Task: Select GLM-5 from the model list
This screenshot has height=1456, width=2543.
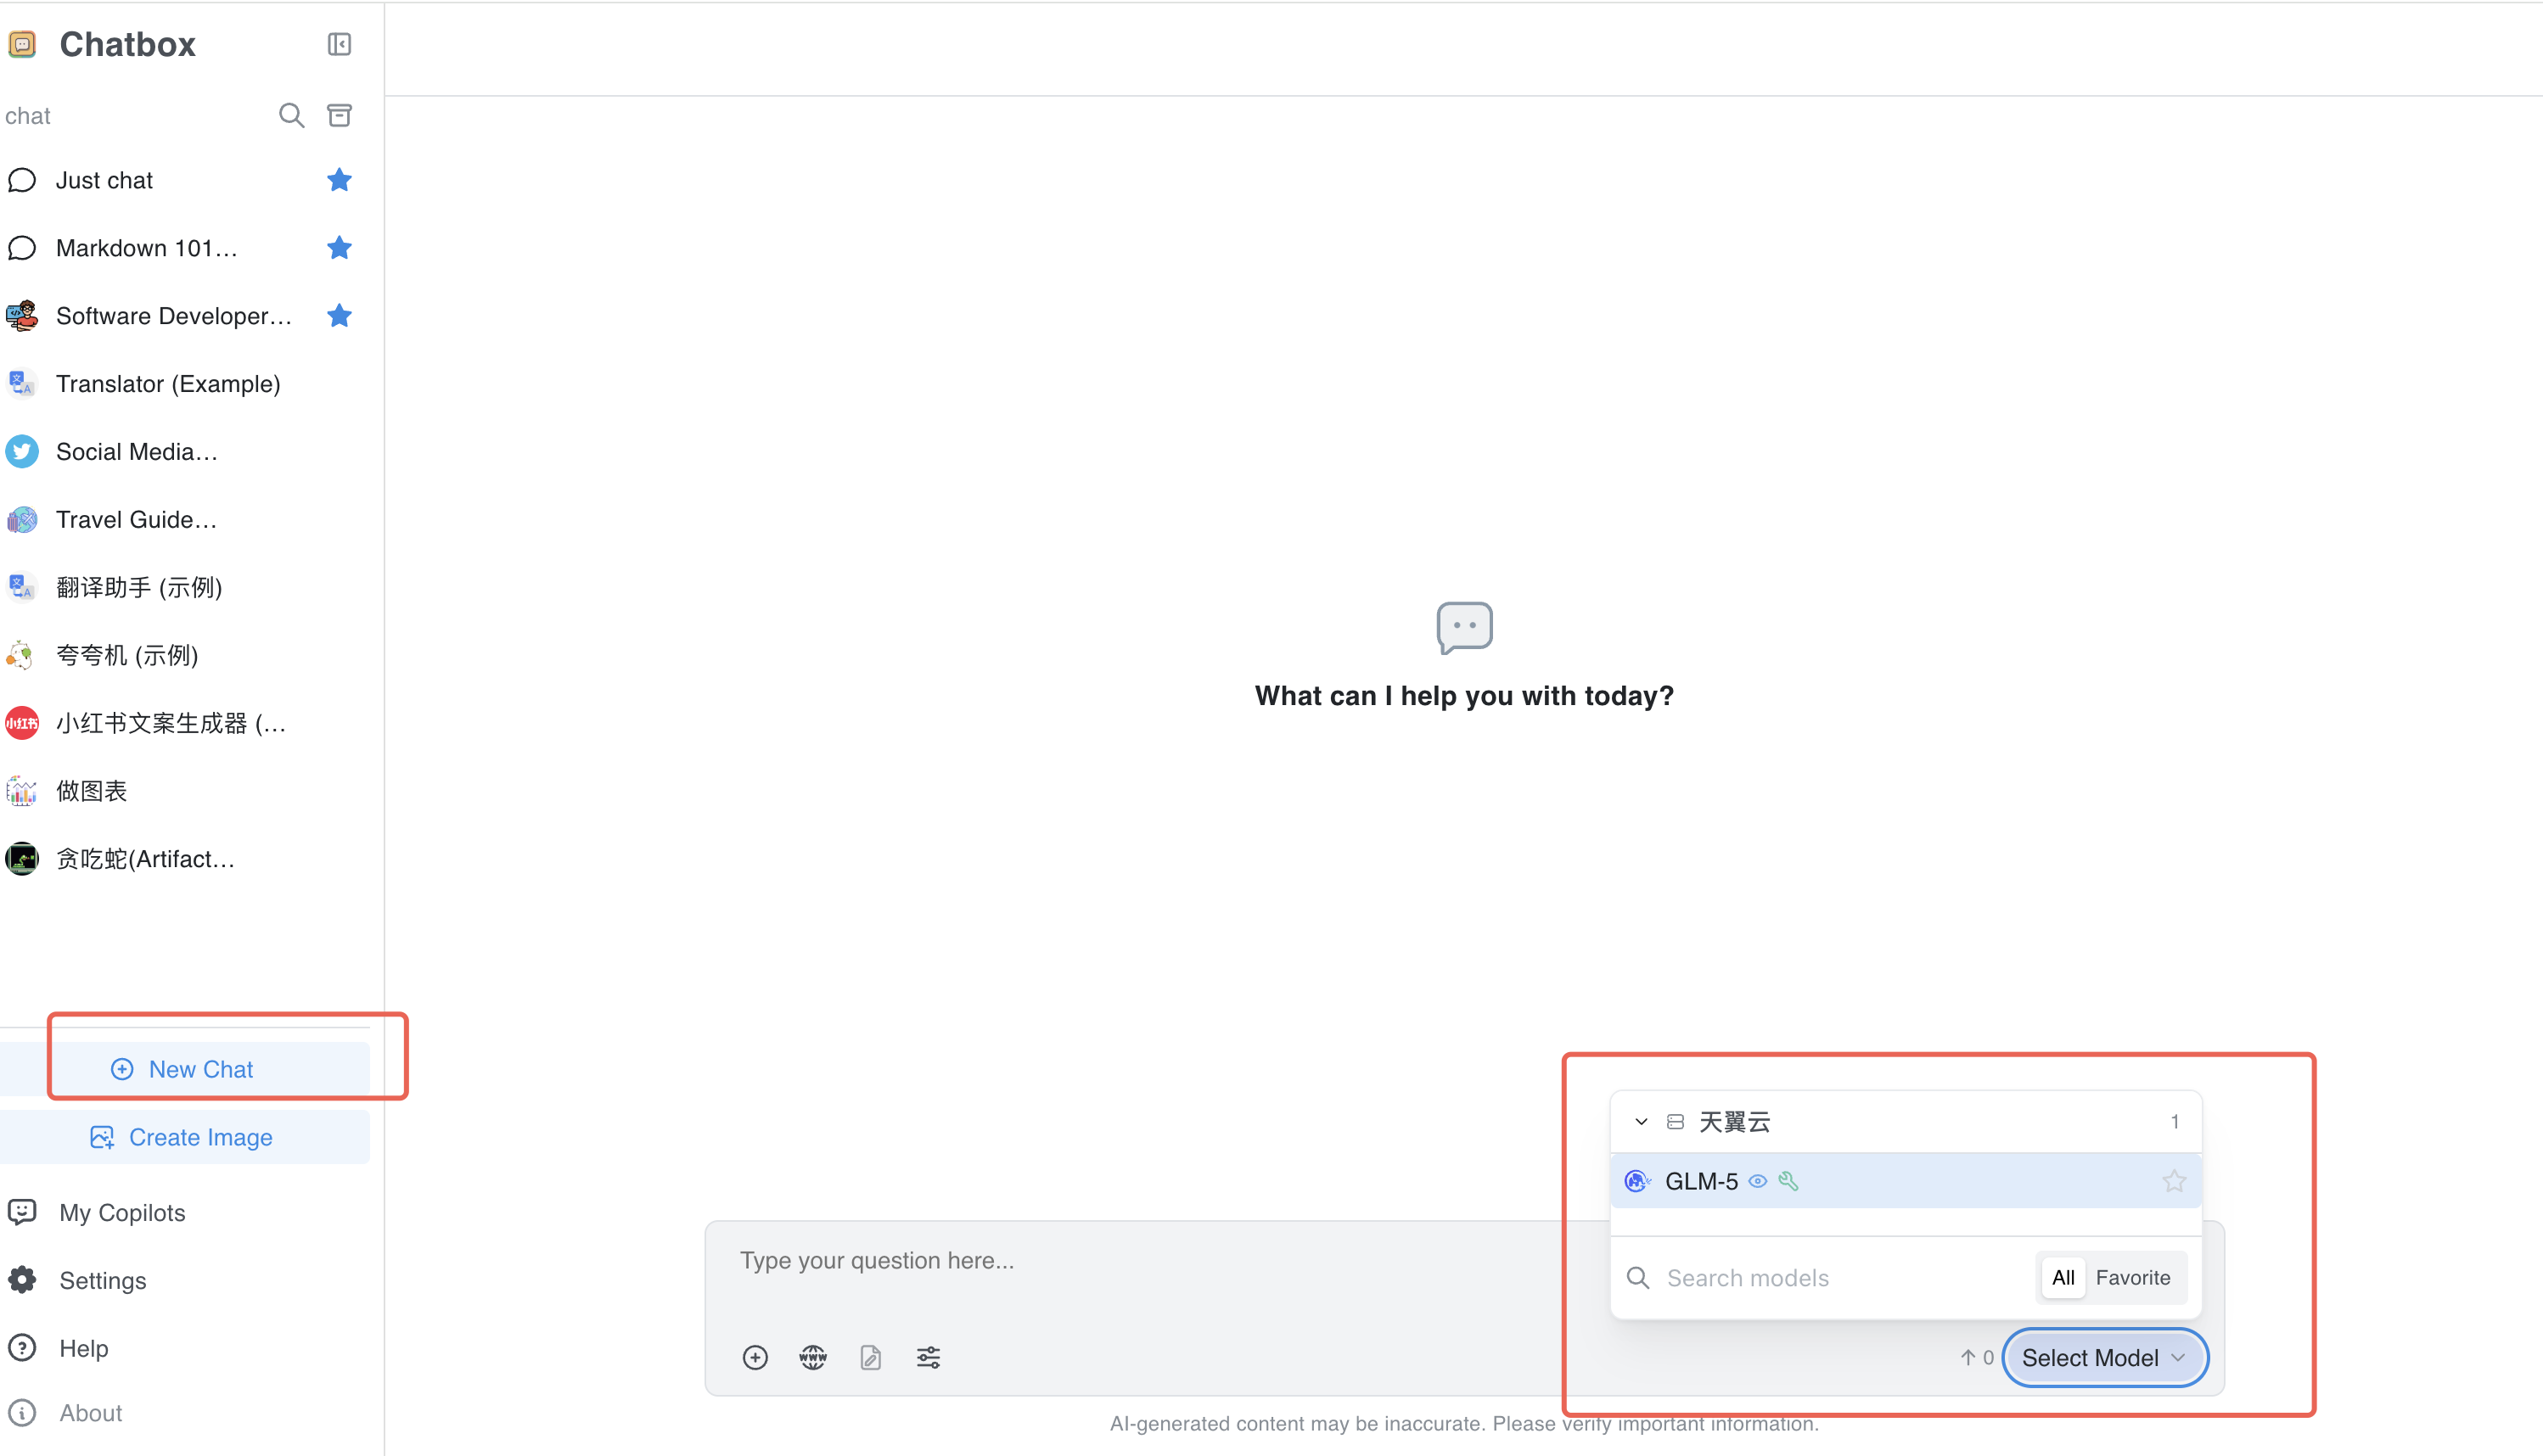Action: click(x=1701, y=1181)
